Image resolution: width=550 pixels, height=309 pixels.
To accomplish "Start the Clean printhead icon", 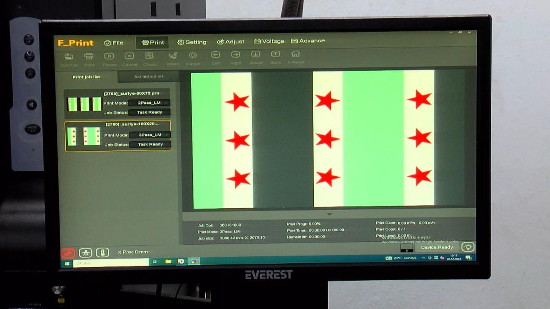I will pos(173,55).
